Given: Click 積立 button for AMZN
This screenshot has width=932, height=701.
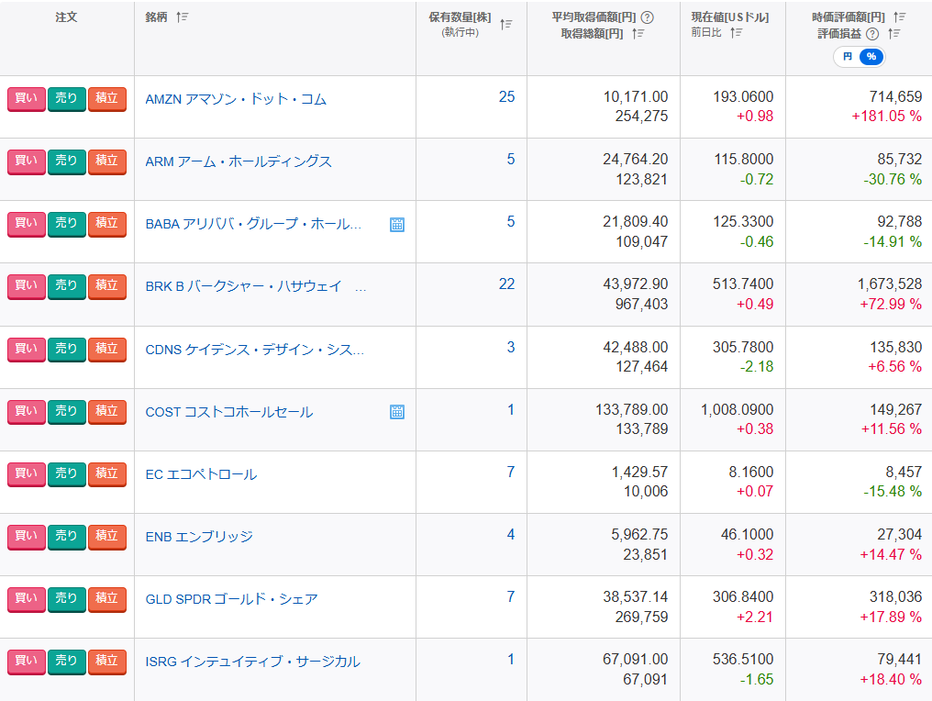Looking at the screenshot, I should tap(107, 99).
